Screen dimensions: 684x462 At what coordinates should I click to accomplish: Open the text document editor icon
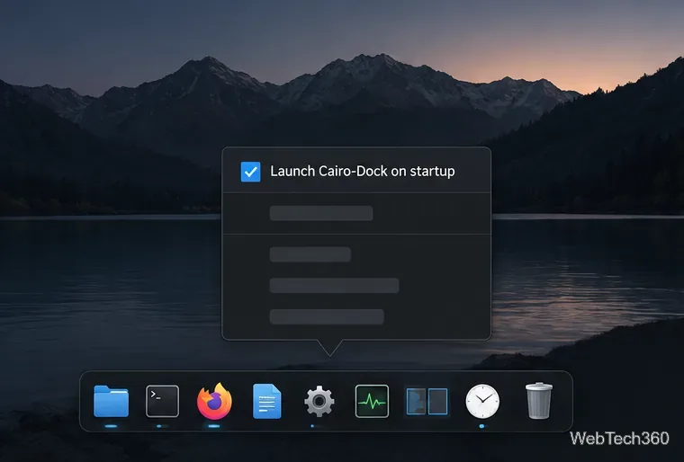coord(267,401)
